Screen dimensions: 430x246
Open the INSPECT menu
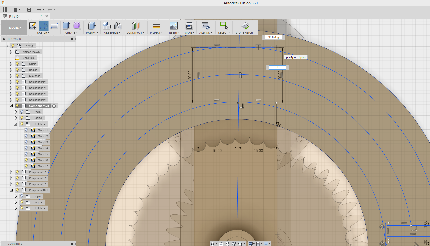[156, 33]
